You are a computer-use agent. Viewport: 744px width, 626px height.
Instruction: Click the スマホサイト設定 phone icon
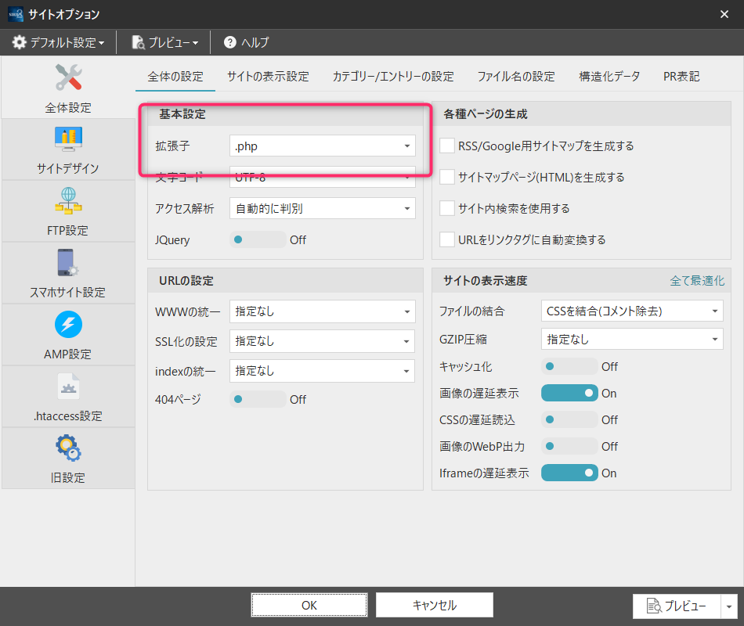tap(68, 263)
